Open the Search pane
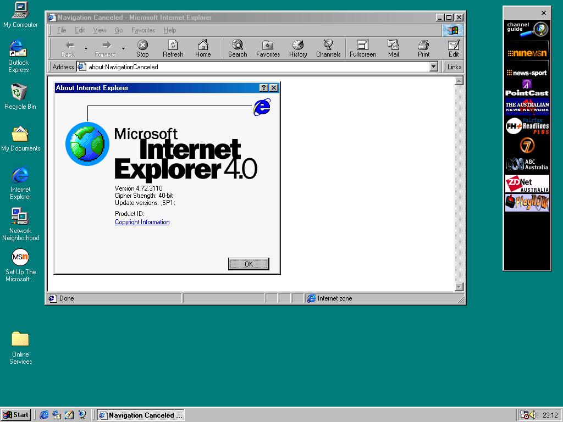 click(x=238, y=48)
